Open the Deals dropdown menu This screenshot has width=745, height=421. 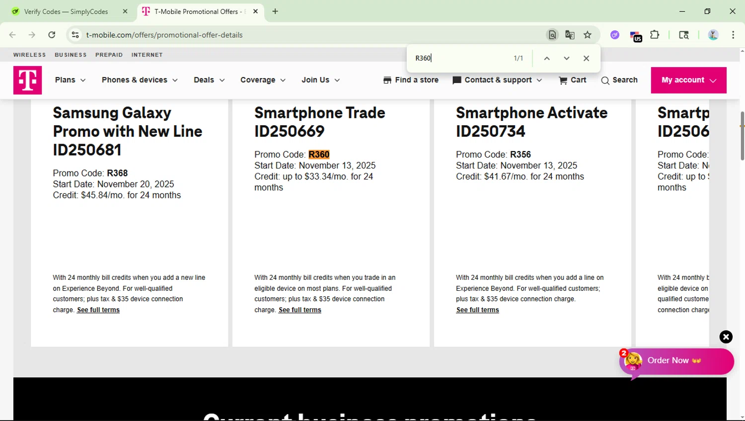(209, 80)
